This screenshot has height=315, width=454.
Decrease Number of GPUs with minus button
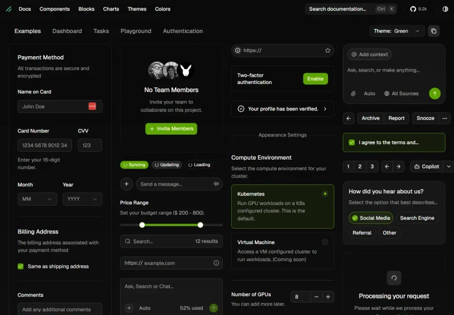pyautogui.click(x=316, y=297)
